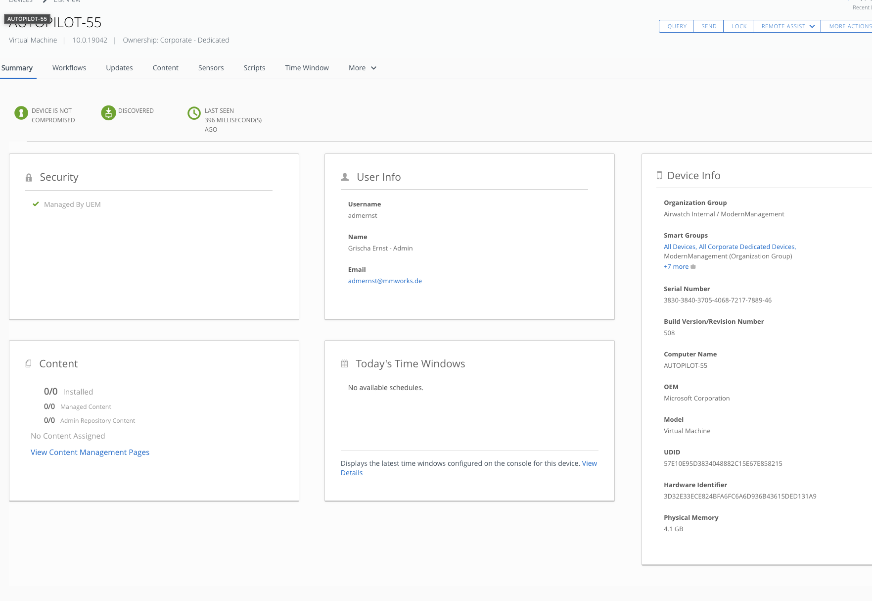This screenshot has width=872, height=601.
Task: Expand the More tab dropdown
Action: point(363,68)
